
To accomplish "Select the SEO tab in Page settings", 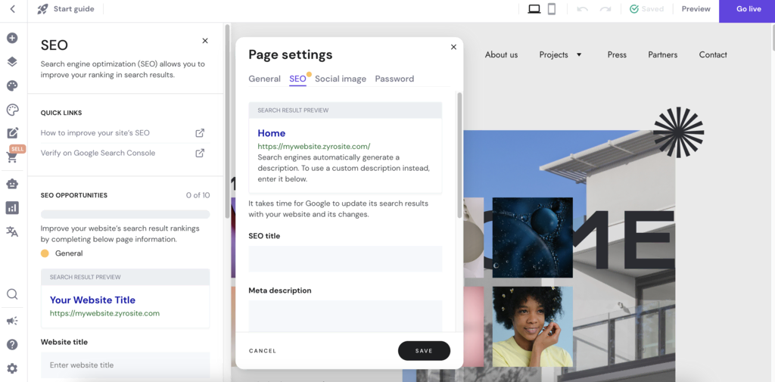I will pos(297,79).
